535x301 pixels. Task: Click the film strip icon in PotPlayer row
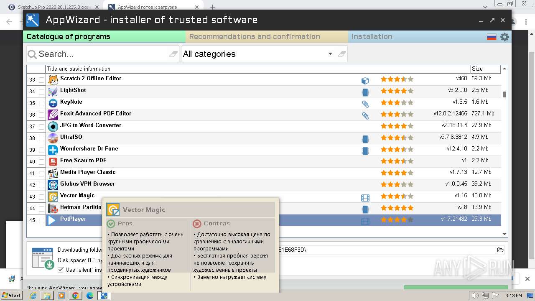click(365, 221)
